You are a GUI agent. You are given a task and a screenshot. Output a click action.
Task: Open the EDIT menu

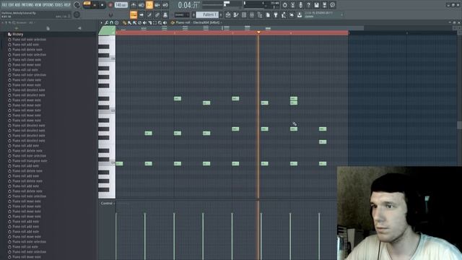(x=11, y=5)
